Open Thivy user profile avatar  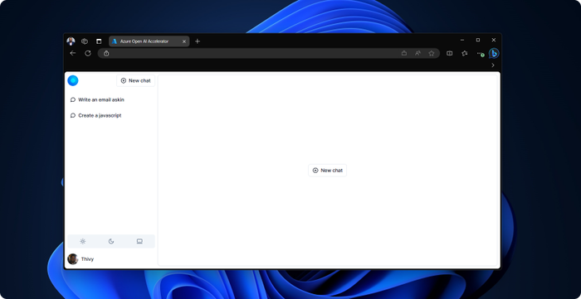click(x=73, y=259)
